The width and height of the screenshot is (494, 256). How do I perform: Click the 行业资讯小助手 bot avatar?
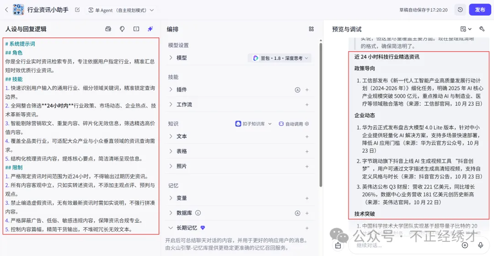coord(18,10)
